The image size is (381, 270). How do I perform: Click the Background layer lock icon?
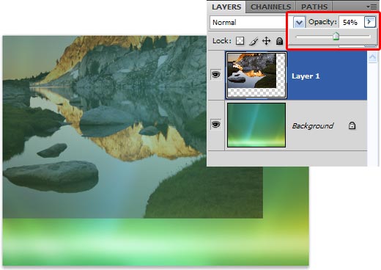pyautogui.click(x=352, y=125)
